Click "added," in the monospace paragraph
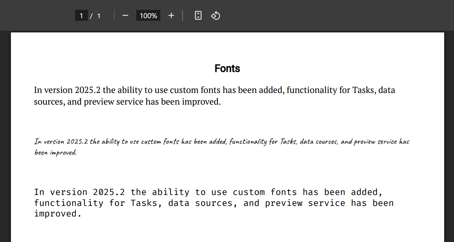Image resolution: width=454 pixels, height=242 pixels. (367, 192)
